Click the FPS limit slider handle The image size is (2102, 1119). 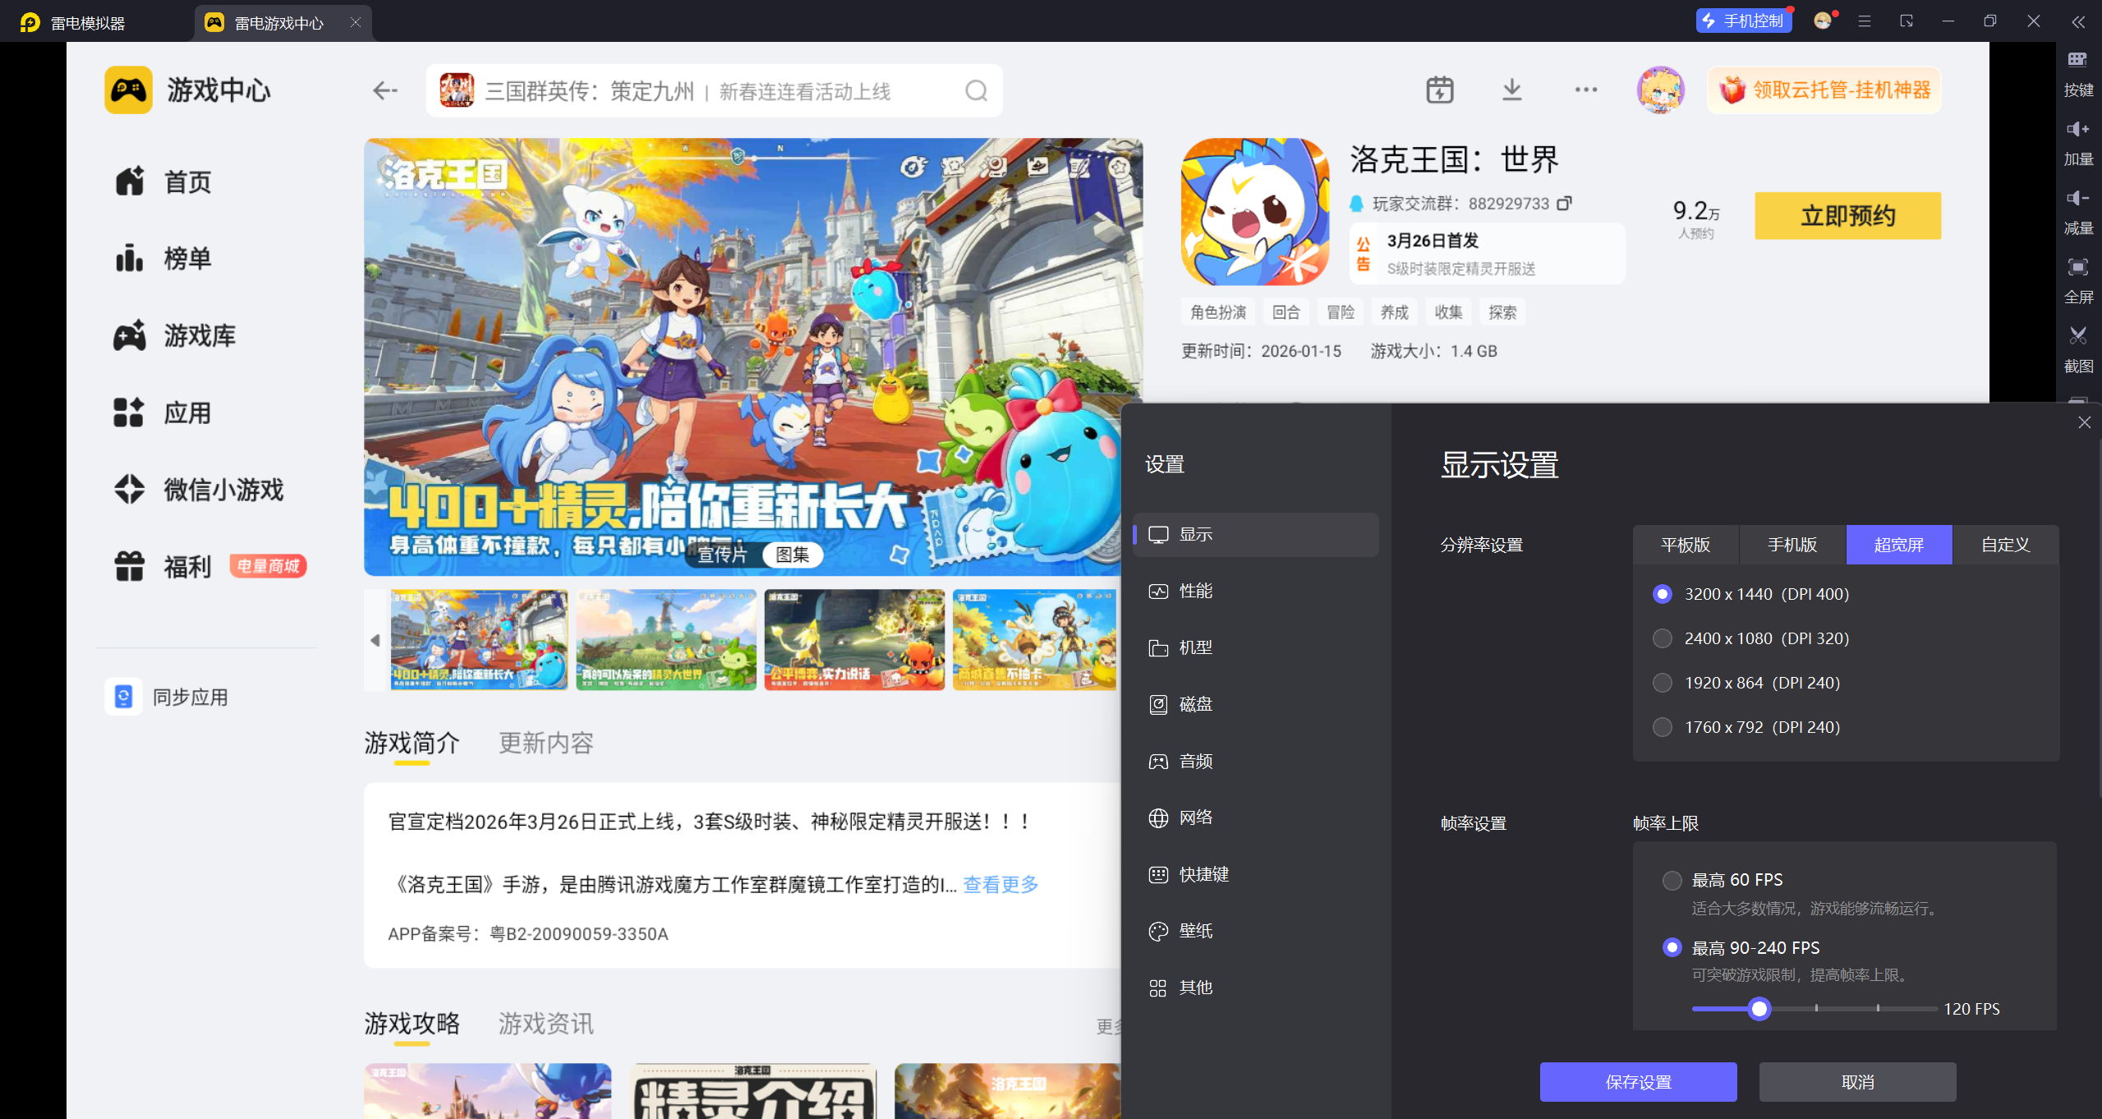(x=1759, y=1008)
